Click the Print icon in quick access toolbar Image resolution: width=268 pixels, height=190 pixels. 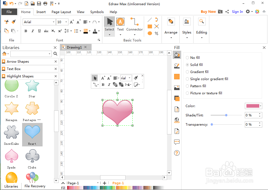(45, 4)
